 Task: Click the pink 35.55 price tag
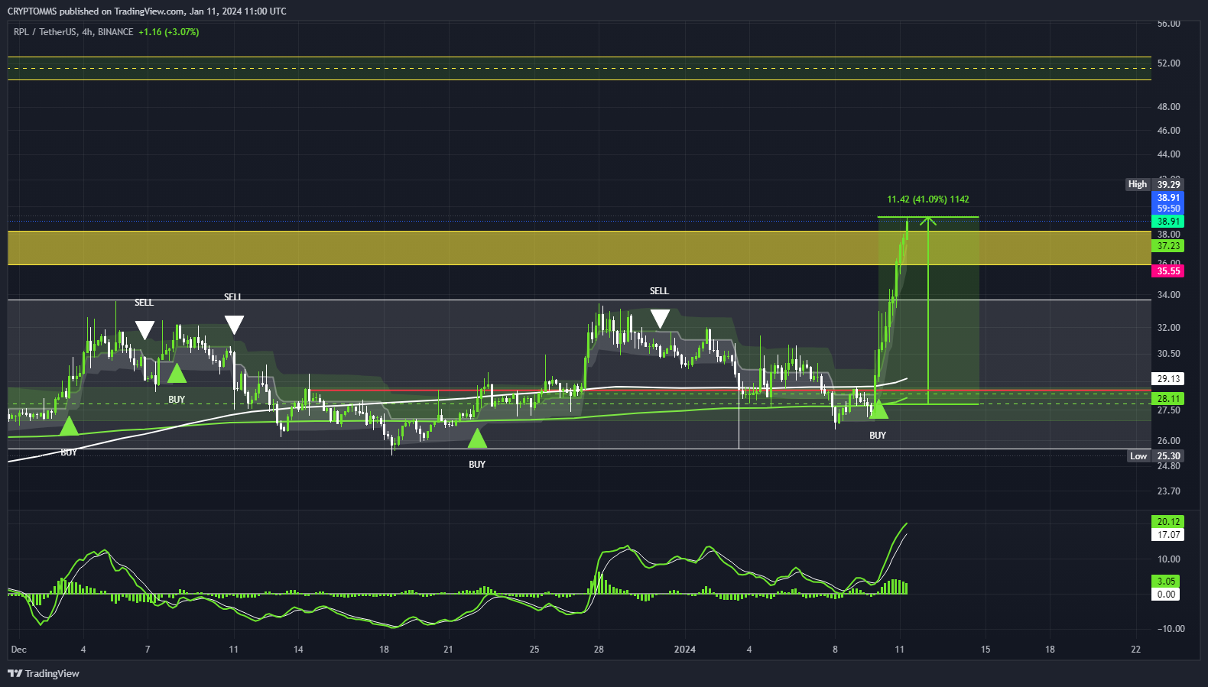point(1167,271)
